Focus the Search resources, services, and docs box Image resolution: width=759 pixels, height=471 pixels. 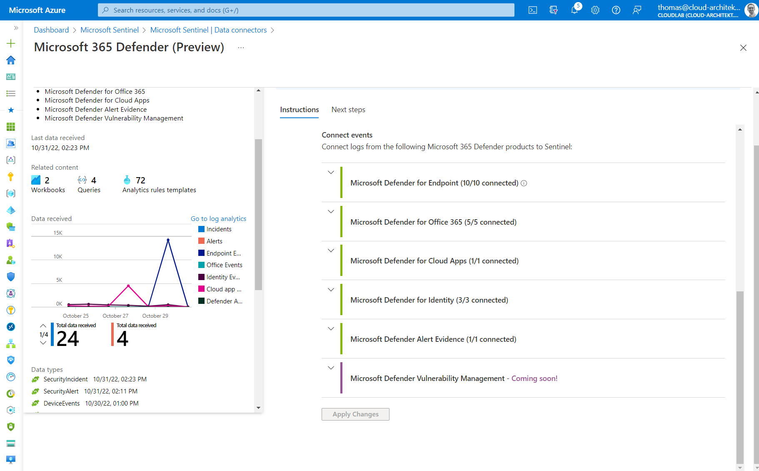click(306, 10)
